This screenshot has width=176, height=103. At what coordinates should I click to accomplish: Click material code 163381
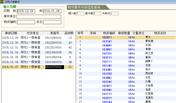107,70
